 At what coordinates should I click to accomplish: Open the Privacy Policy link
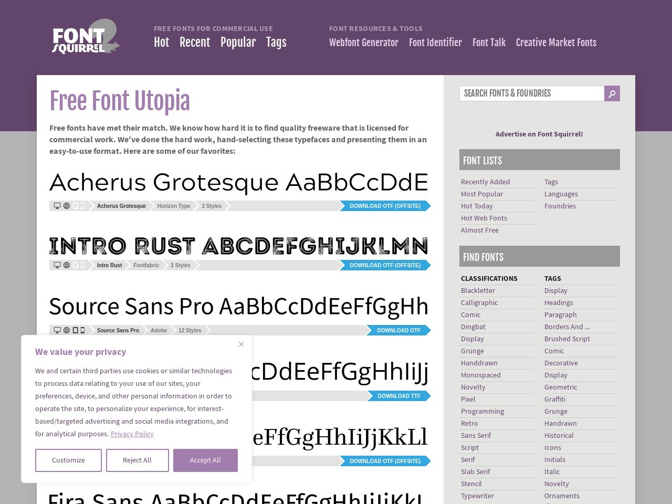pos(132,434)
